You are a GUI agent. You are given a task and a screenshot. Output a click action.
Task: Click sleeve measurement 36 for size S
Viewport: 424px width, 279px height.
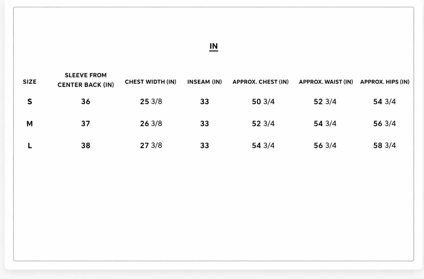tap(86, 102)
